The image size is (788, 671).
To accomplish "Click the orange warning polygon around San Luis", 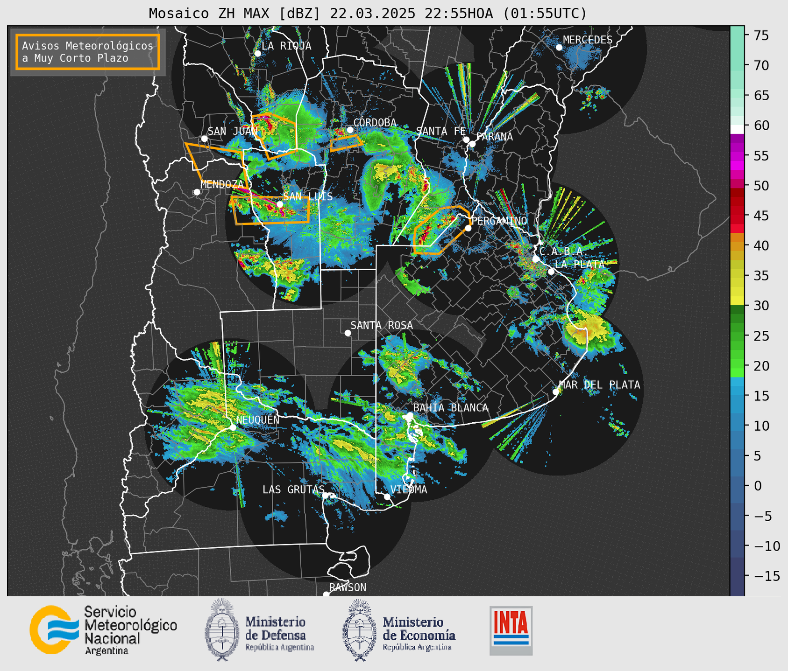I will [x=270, y=210].
